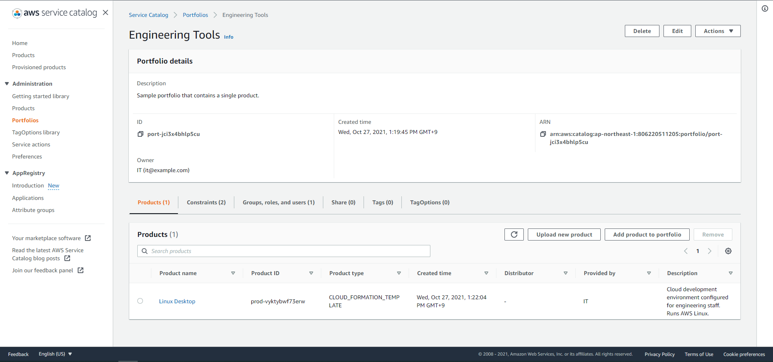The image size is (773, 362).
Task: Collapse the AppRegistry section
Action: coord(7,173)
